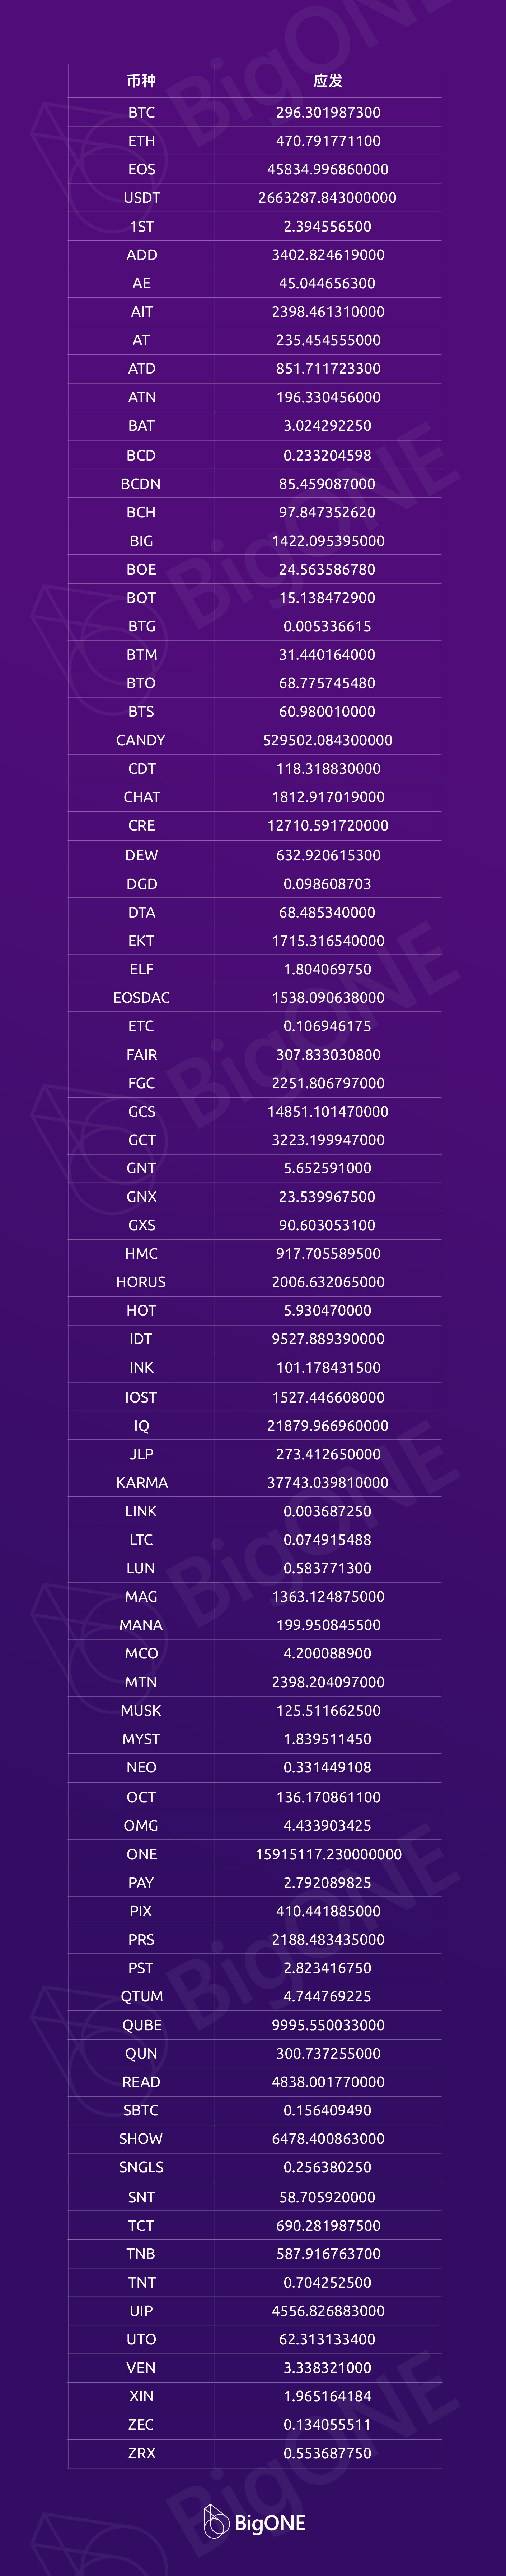Click the MANA currency cell
Viewport: 506px width, 2576px height.
141,1625
